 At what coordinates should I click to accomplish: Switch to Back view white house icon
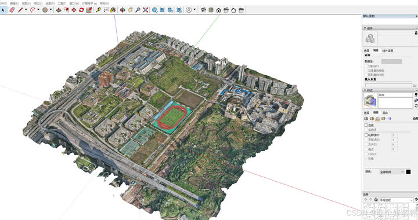click(x=233, y=10)
